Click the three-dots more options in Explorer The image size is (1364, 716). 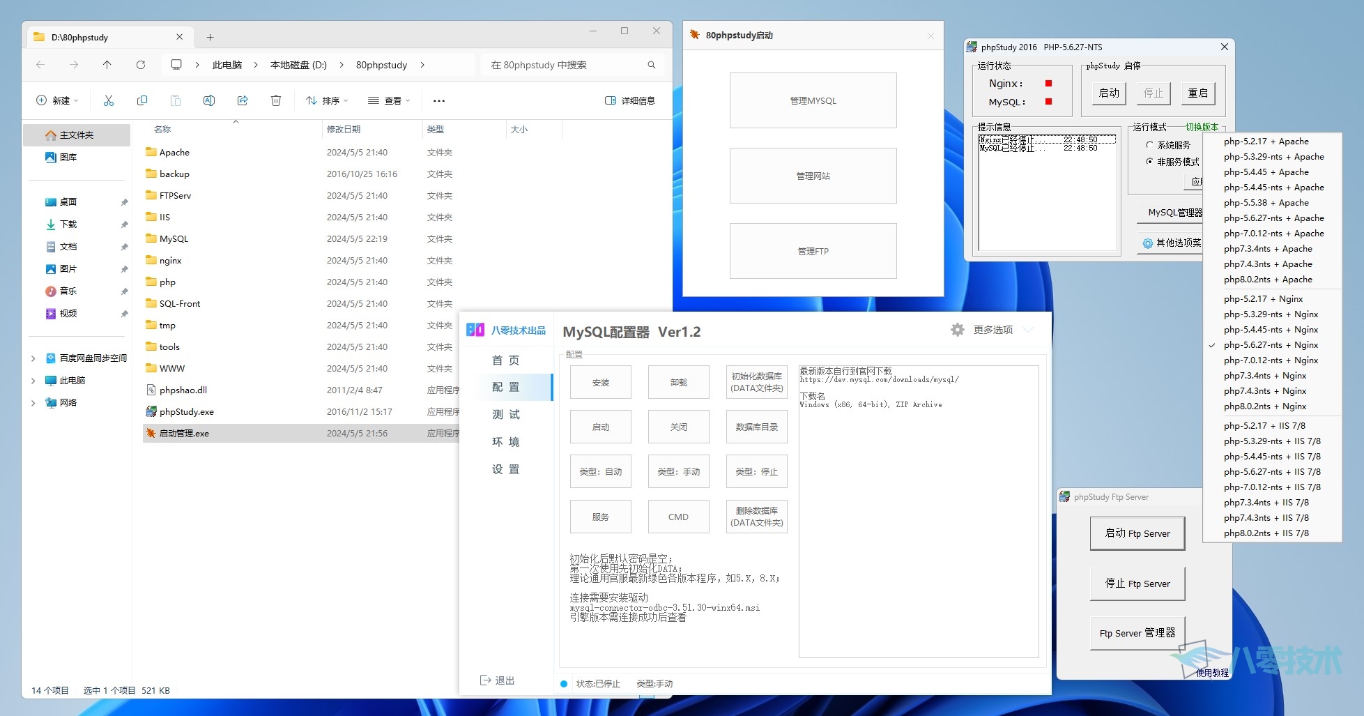pyautogui.click(x=438, y=100)
